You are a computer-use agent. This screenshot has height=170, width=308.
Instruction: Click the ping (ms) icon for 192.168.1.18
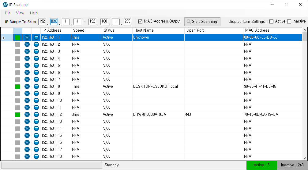(27, 157)
